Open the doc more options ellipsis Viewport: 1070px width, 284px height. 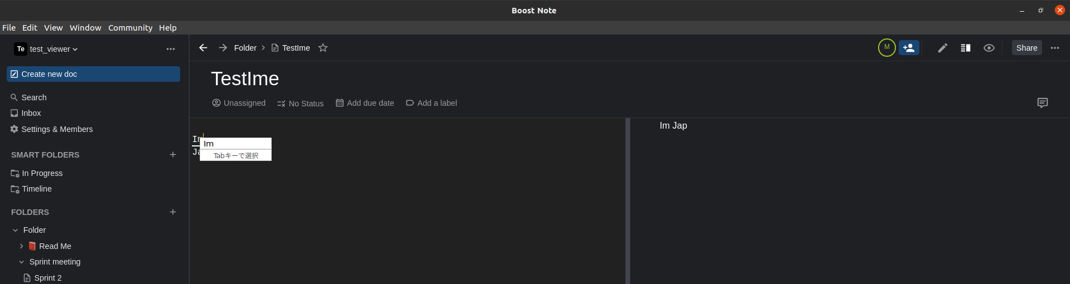(x=1055, y=48)
